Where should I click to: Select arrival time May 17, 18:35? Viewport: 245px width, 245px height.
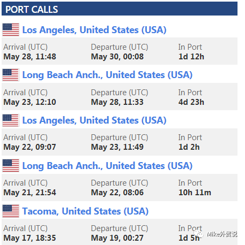29,238
